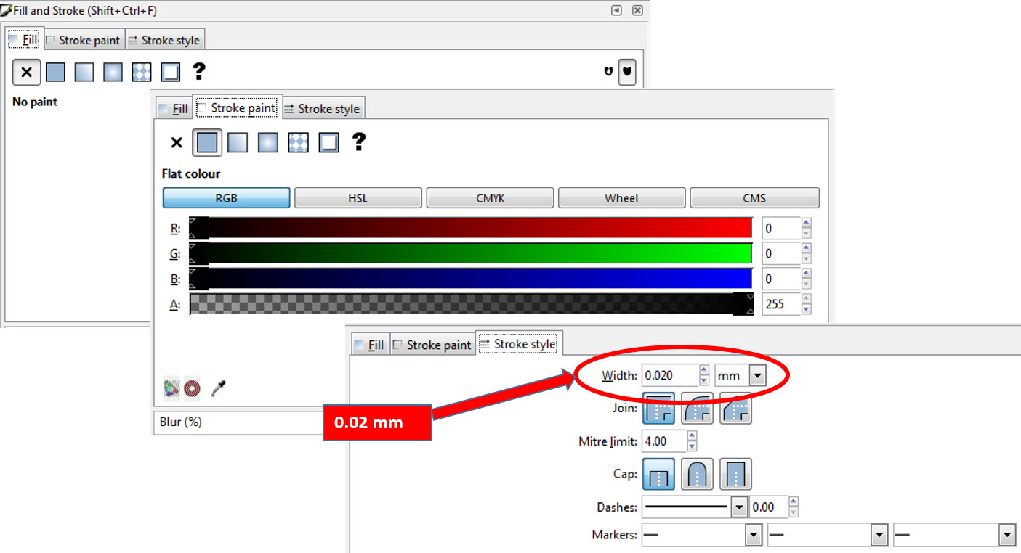Click Unset paint question mark in Fill panel
This screenshot has width=1021, height=553.
point(198,71)
